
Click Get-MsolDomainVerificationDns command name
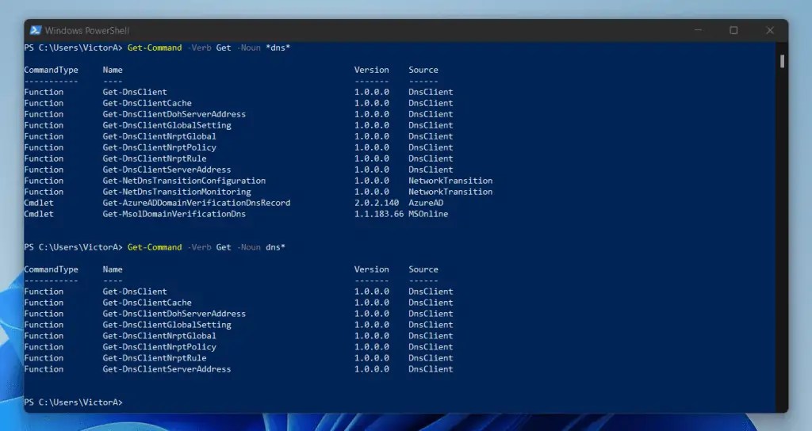coord(174,214)
